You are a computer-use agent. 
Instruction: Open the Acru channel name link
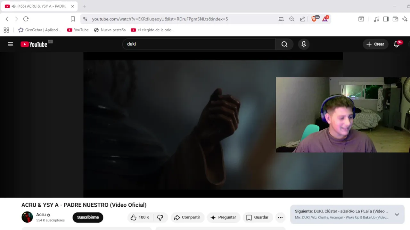[x=41, y=215]
